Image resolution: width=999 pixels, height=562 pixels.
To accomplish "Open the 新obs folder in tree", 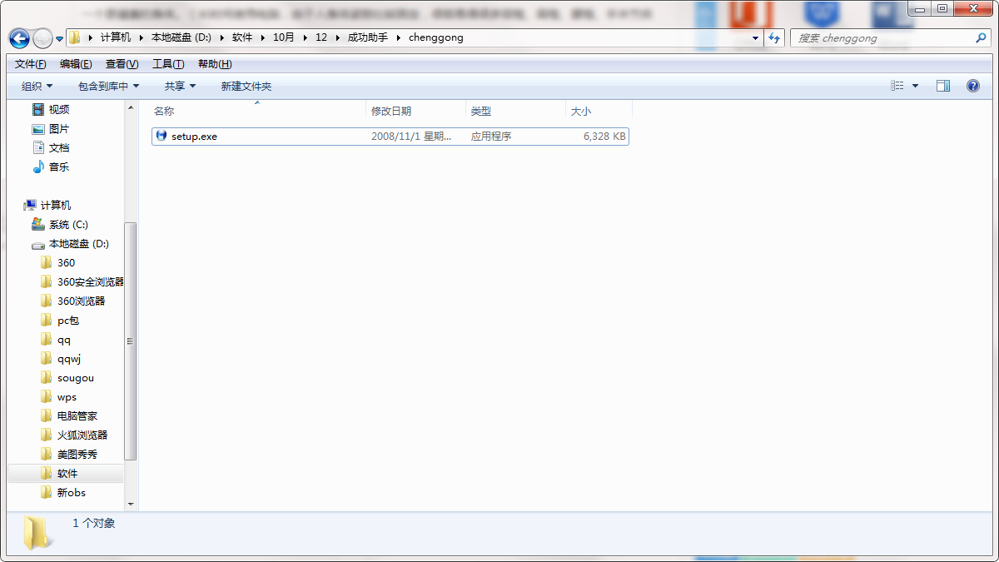I will click(x=72, y=492).
